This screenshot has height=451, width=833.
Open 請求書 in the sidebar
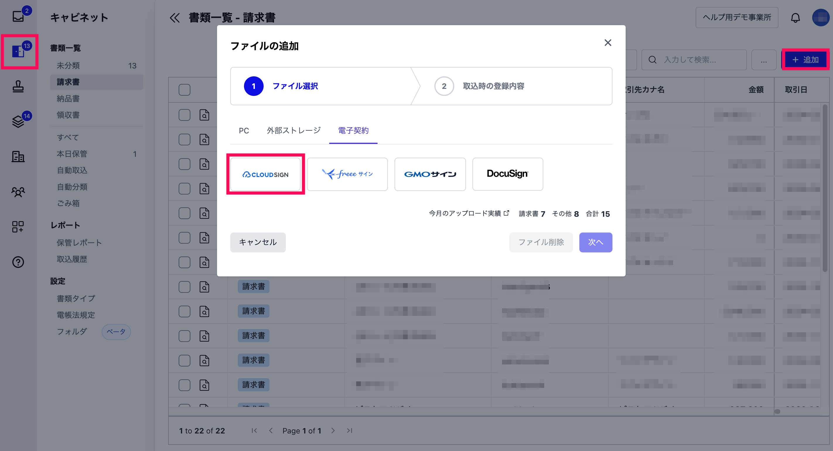click(x=96, y=82)
